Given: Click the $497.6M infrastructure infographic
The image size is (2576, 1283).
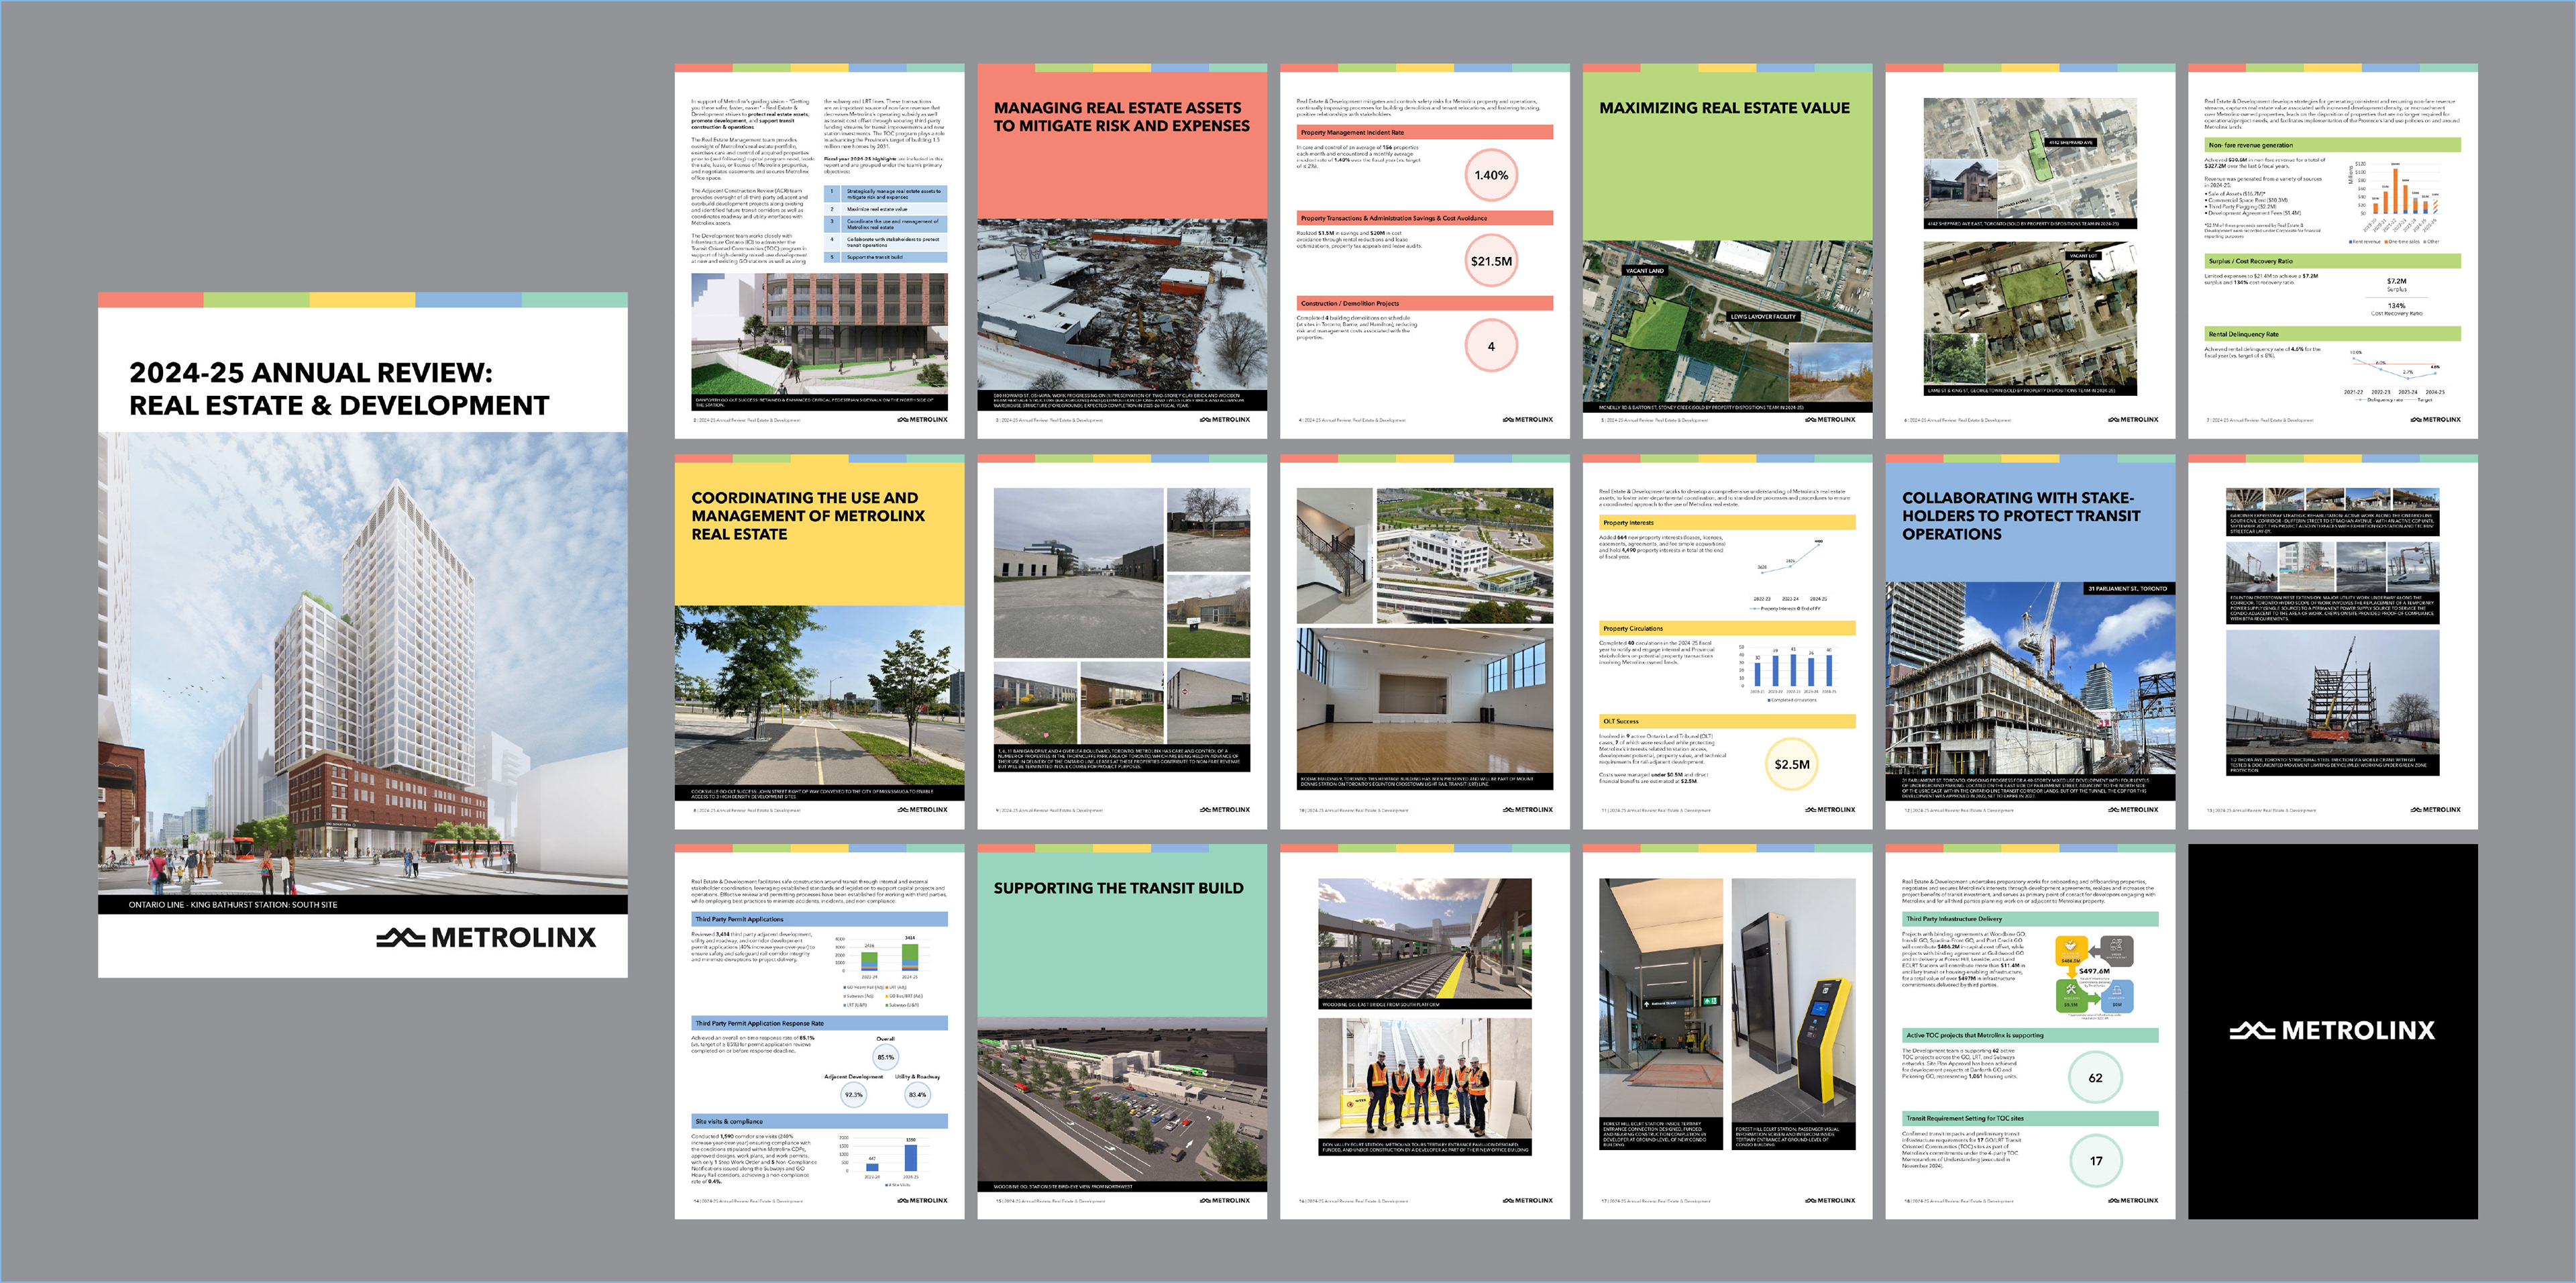Looking at the screenshot, I should coord(2094,972).
